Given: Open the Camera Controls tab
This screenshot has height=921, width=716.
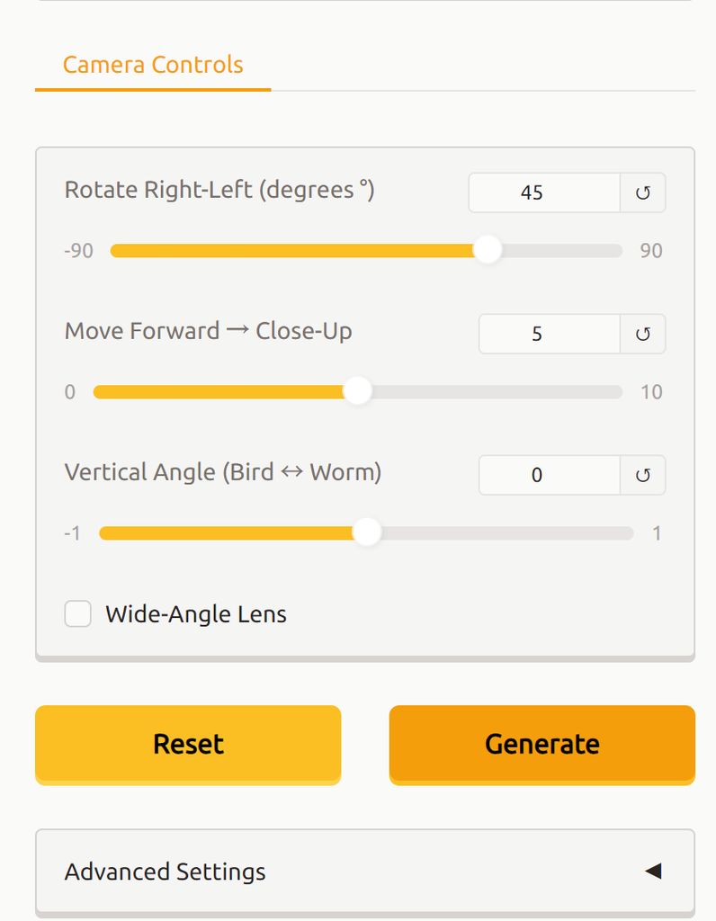Looking at the screenshot, I should pyautogui.click(x=153, y=65).
